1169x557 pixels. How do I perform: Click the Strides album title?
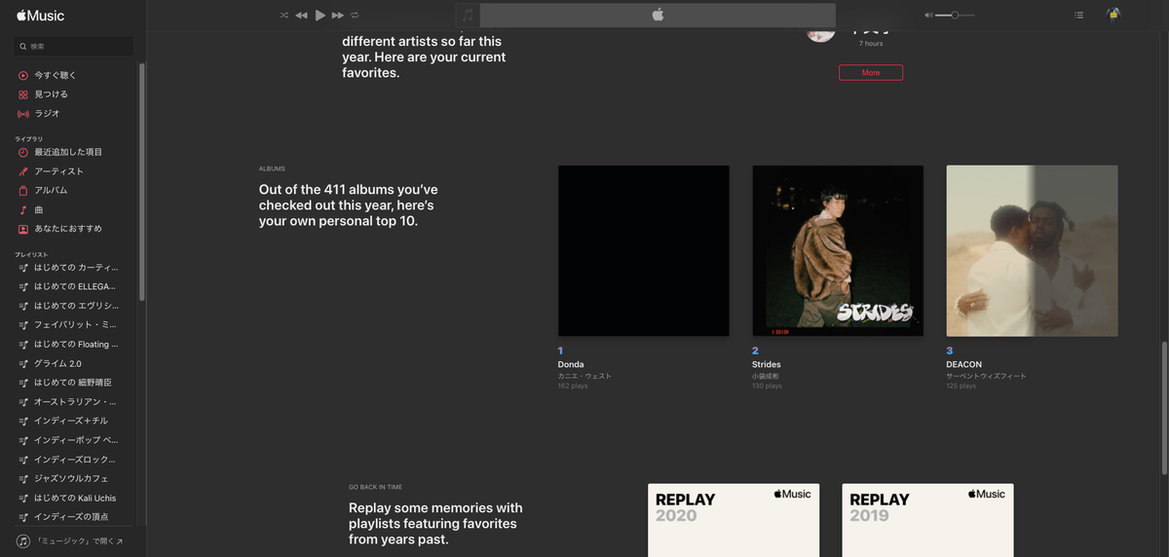(x=767, y=364)
